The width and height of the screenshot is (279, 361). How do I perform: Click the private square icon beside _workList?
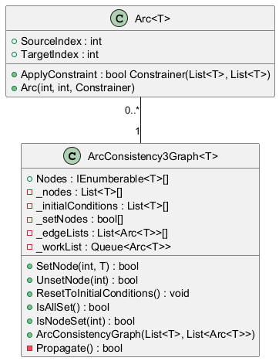tap(30, 247)
